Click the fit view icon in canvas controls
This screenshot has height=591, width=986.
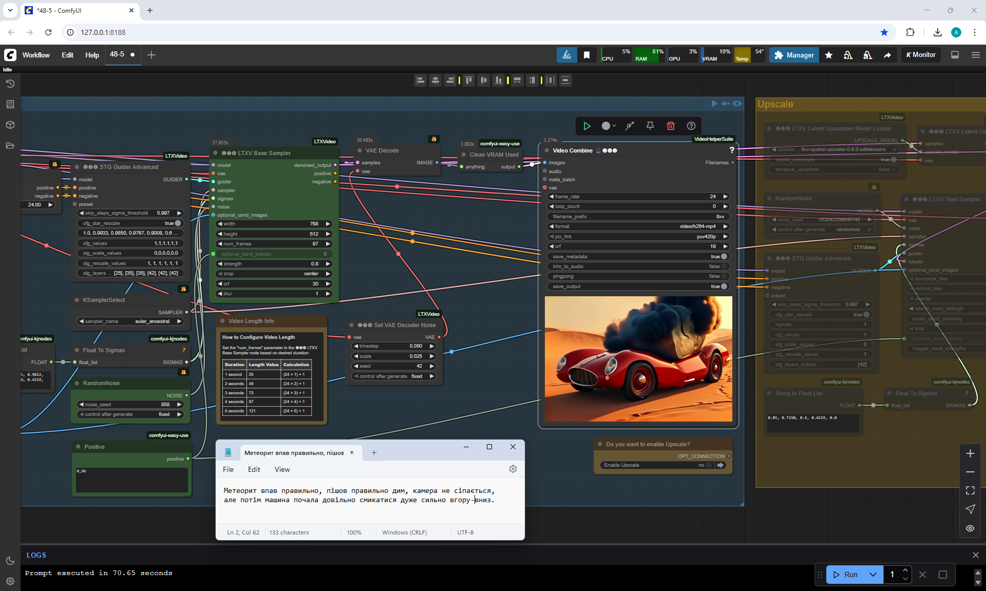(970, 490)
